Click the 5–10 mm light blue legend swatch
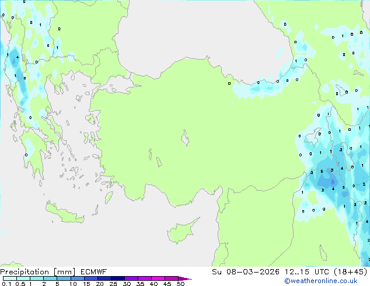The width and height of the screenshot is (370, 286). tap(64, 278)
